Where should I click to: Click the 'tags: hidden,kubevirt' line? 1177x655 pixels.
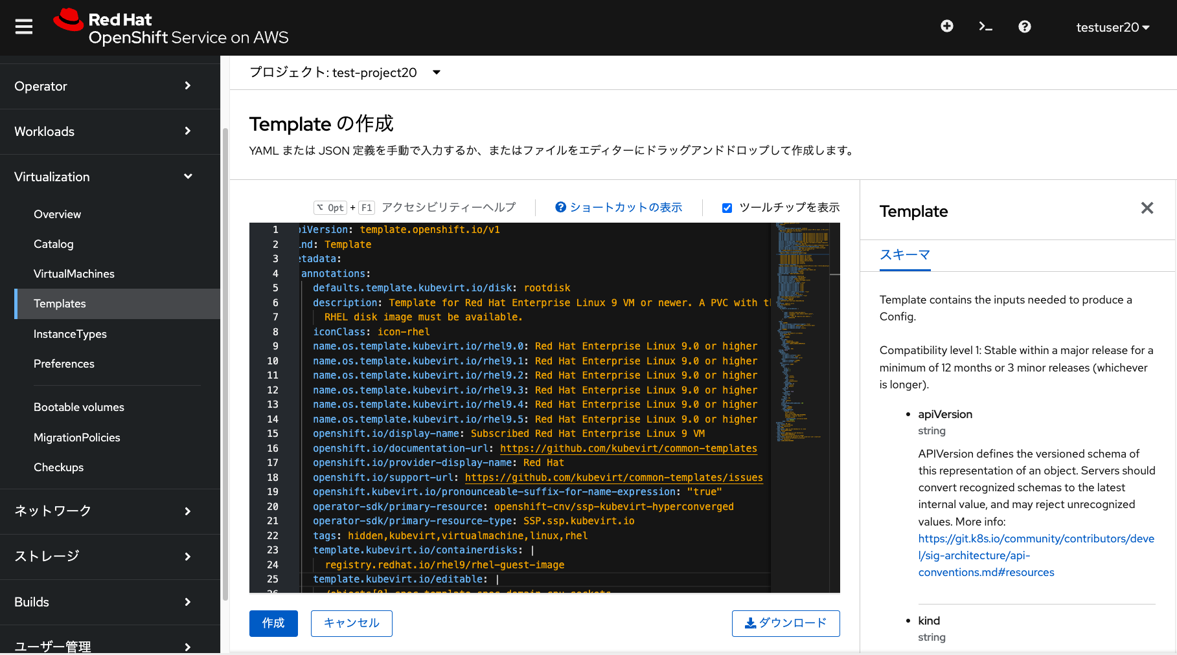click(x=450, y=536)
